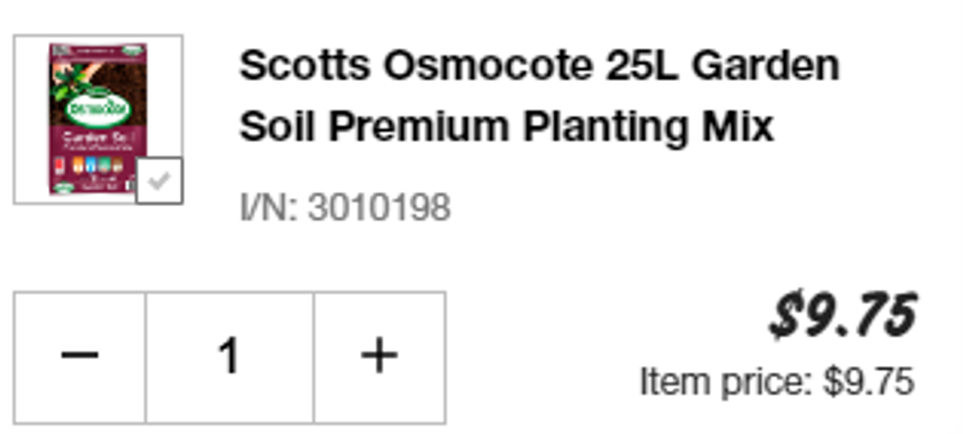Click the Item price: $9.75 label
Viewport: 963px width, 434px height.
click(x=777, y=382)
